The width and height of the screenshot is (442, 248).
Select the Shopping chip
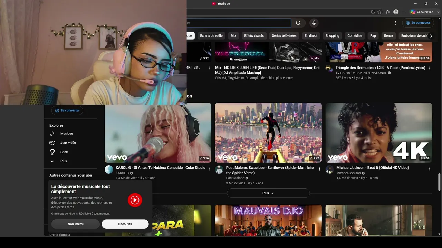tap(332, 36)
